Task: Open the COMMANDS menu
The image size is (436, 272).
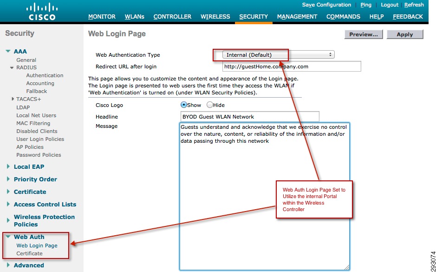Action: point(343,17)
